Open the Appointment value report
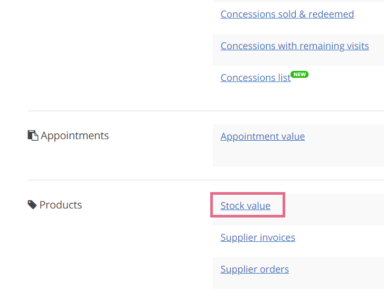 (x=263, y=137)
